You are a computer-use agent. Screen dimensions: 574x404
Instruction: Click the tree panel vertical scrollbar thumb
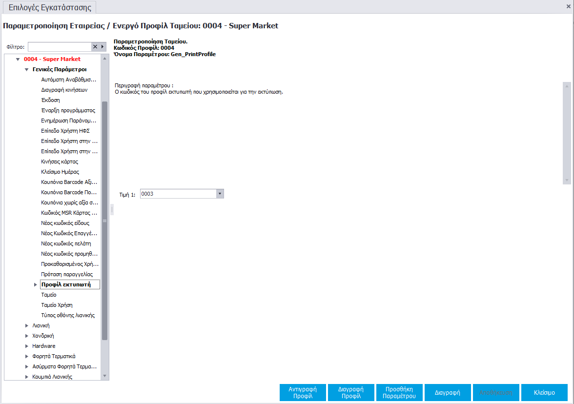104,220
